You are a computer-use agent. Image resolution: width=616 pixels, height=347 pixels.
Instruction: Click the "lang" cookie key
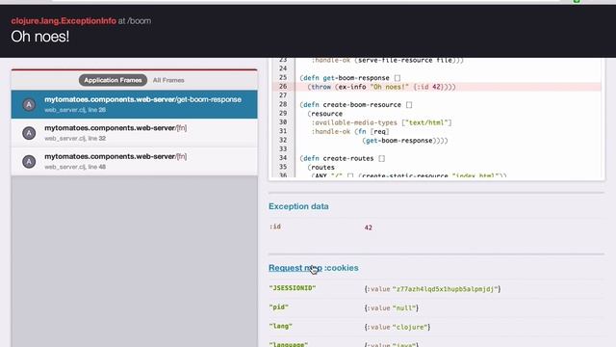pyautogui.click(x=280, y=326)
